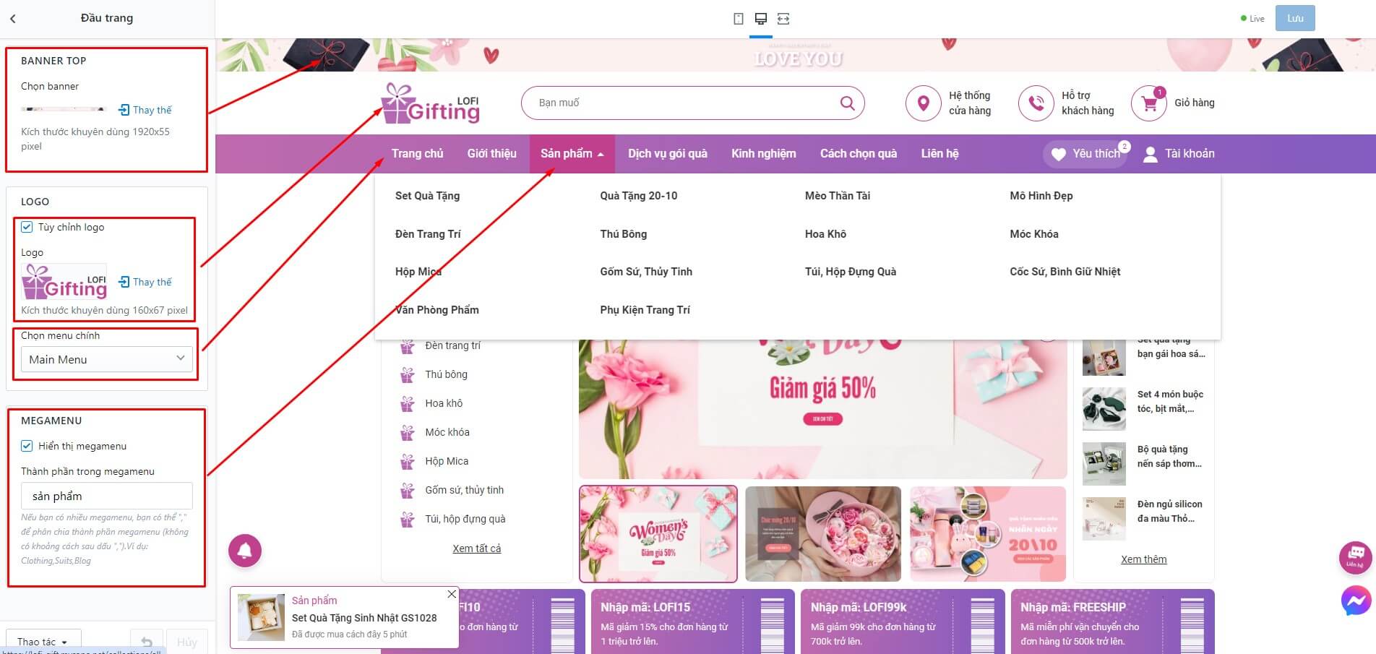1376x654 pixels.
Task: Open the Messenger chat icon
Action: tap(1356, 601)
